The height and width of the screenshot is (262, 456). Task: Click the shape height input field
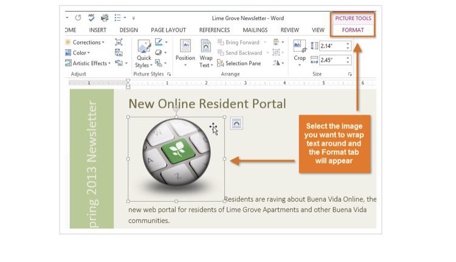[x=331, y=46]
